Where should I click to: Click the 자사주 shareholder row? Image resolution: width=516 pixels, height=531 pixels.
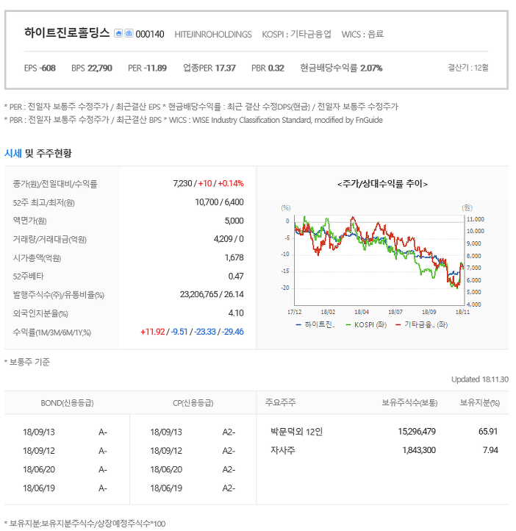(283, 450)
